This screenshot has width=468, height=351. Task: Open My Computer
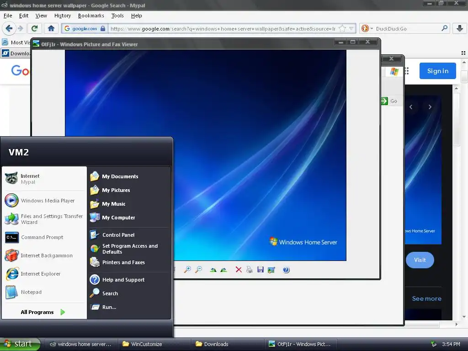click(x=129, y=218)
